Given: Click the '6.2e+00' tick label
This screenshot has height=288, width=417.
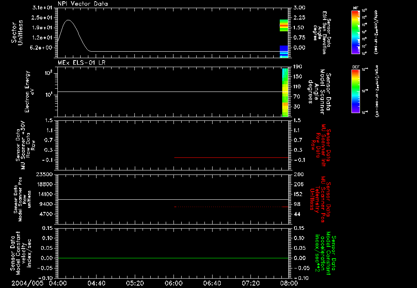Looking at the screenshot, I should (41, 48).
